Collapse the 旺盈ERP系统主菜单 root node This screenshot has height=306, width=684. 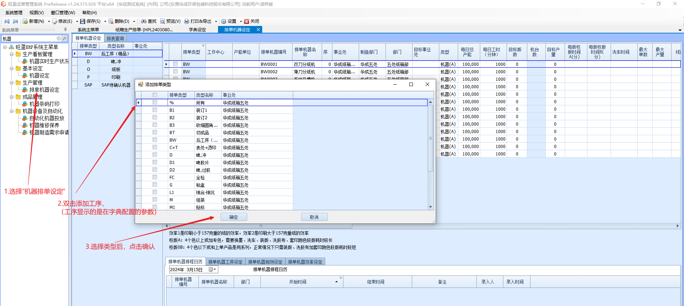click(x=5, y=47)
